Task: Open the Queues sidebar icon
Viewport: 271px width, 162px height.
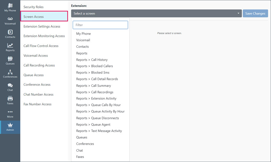Action: point(10,59)
